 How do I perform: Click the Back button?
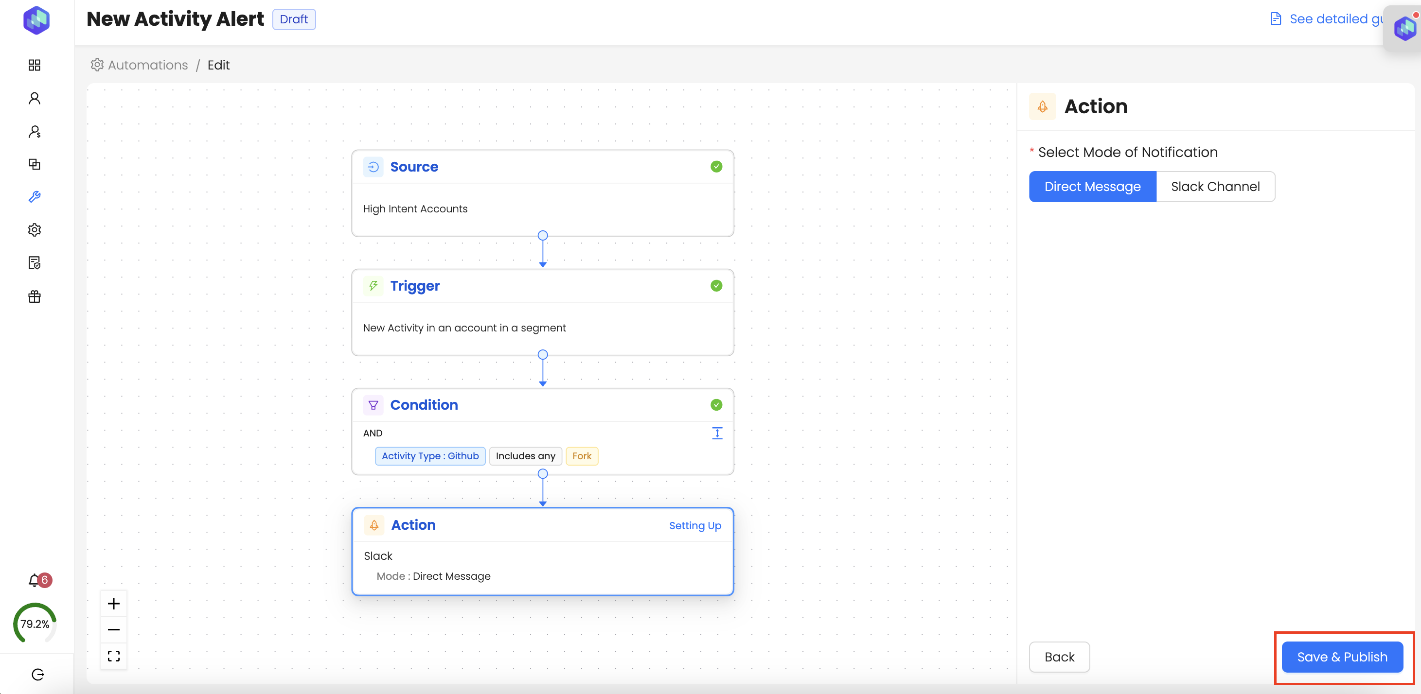1059,657
